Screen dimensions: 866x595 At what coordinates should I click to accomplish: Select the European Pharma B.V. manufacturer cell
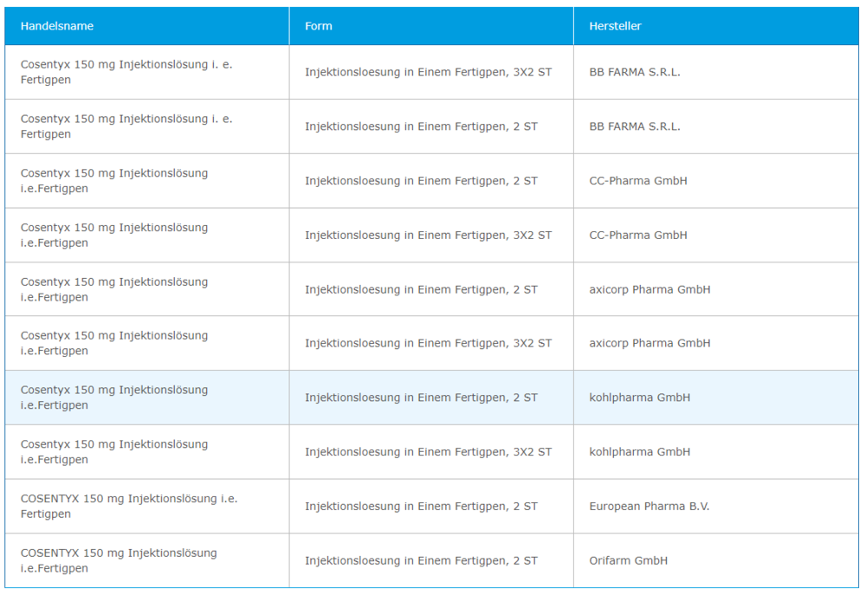click(649, 506)
